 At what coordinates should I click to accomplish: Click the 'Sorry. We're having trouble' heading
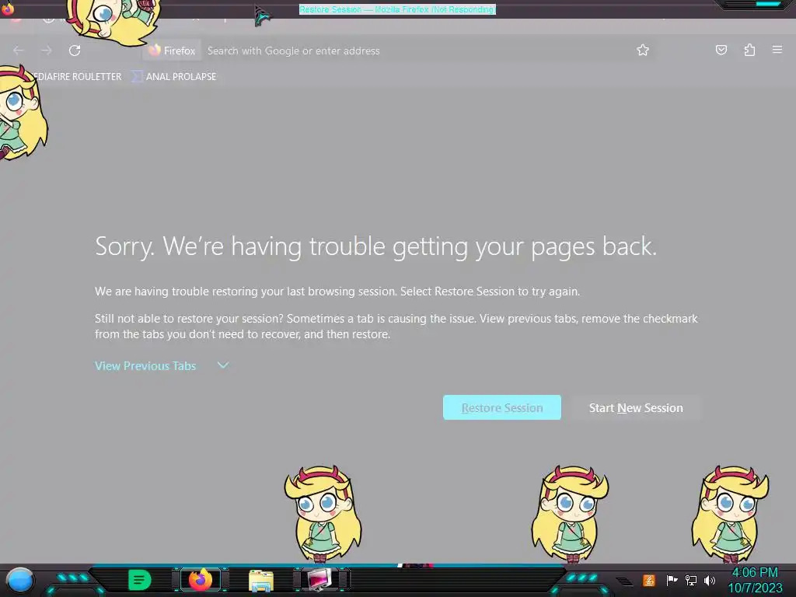point(375,246)
